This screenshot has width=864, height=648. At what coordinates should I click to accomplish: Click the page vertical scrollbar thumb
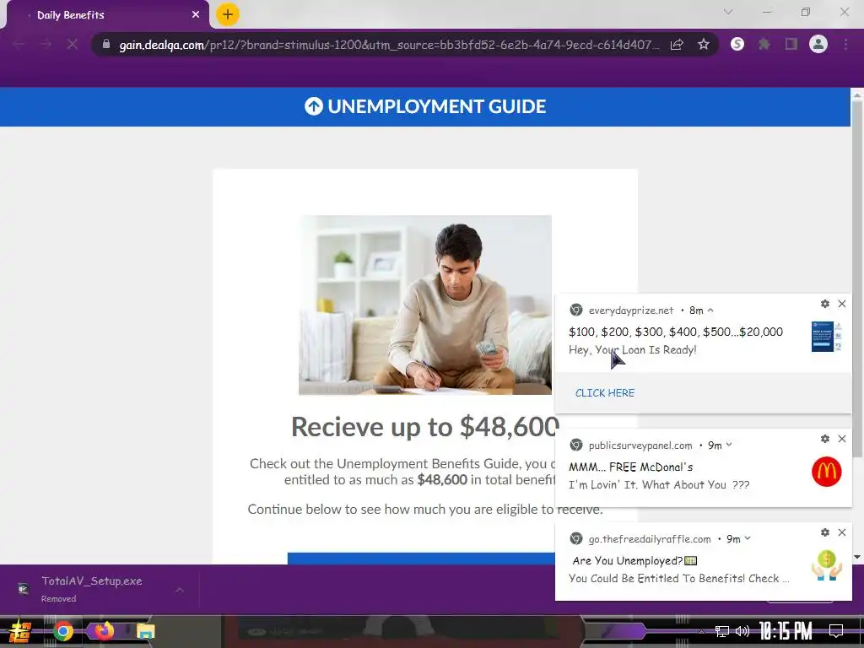(857, 278)
